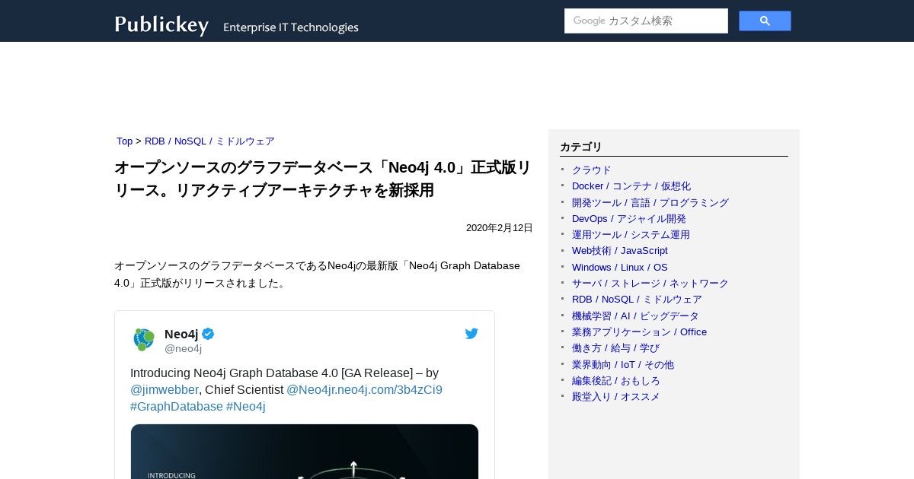Focus the Google custom search field
The height and width of the screenshot is (479, 914).
646,21
